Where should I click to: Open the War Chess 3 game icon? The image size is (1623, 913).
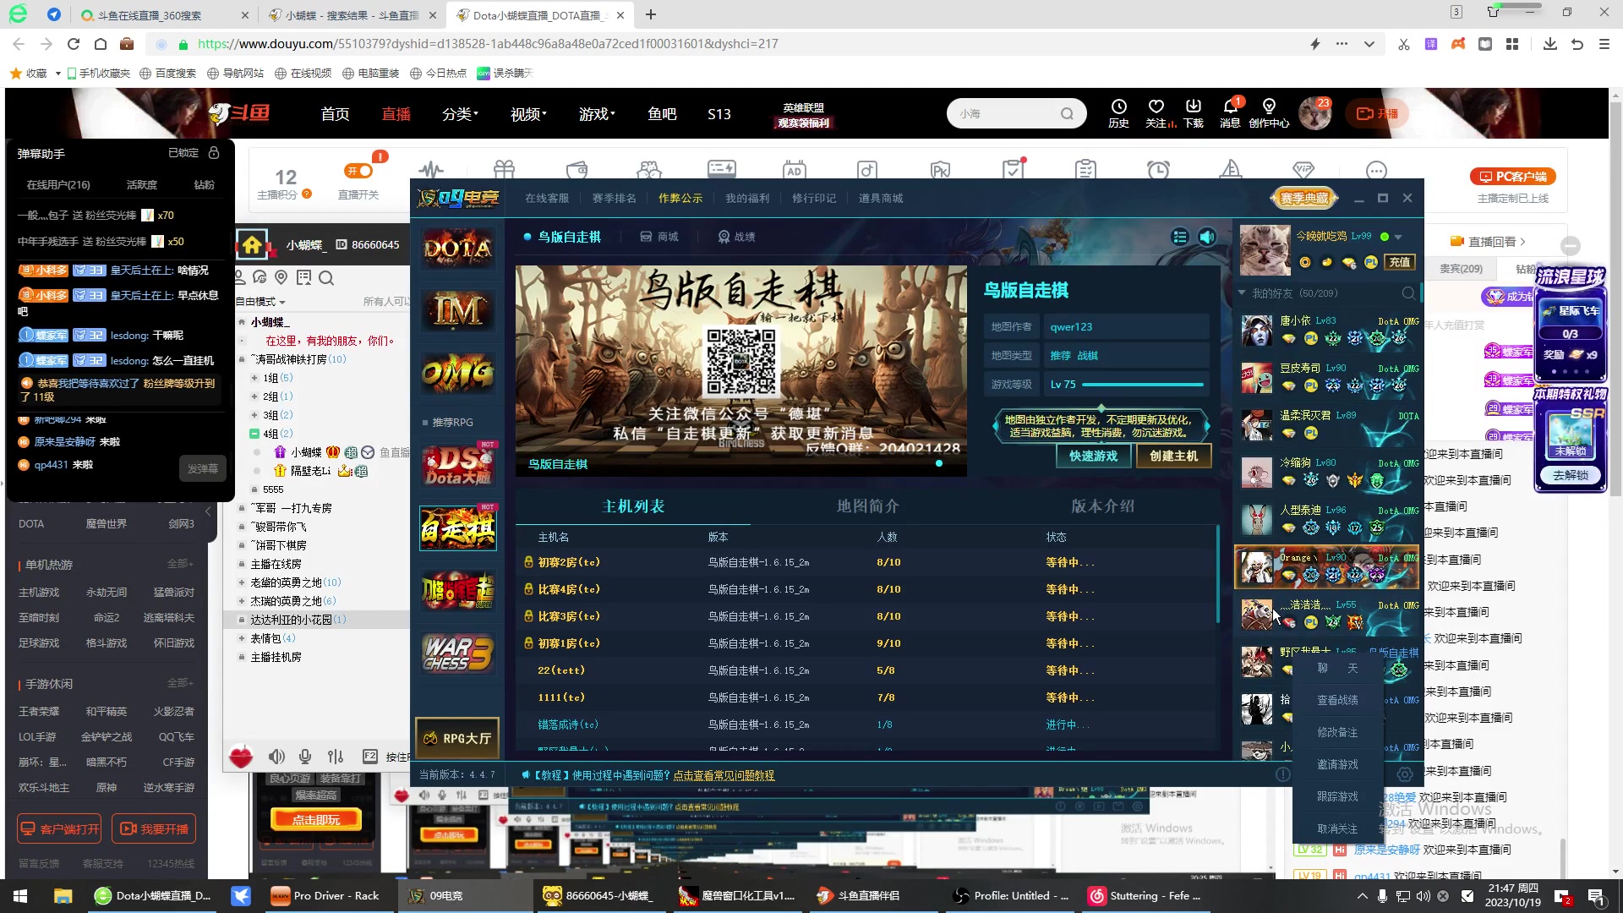457,653
